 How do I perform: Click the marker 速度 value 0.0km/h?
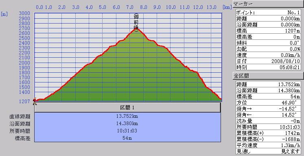click(x=291, y=55)
